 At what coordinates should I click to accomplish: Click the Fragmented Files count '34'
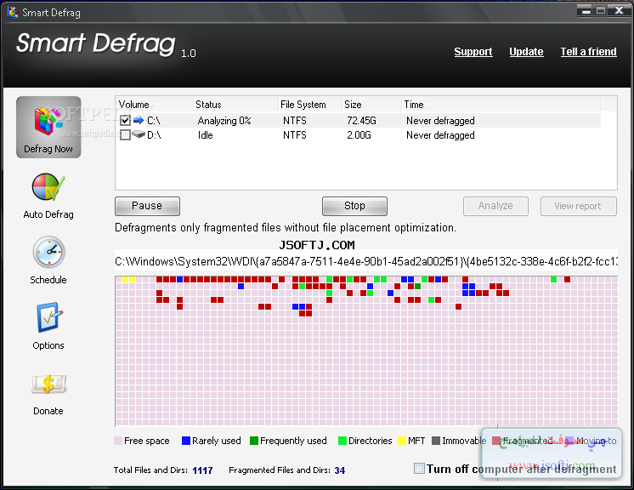pyautogui.click(x=340, y=470)
